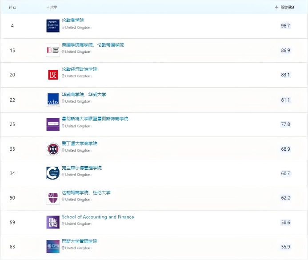
Task: Click the Durham shield logo
Action: (53, 198)
